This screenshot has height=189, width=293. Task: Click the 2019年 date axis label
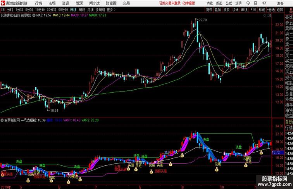6,187
